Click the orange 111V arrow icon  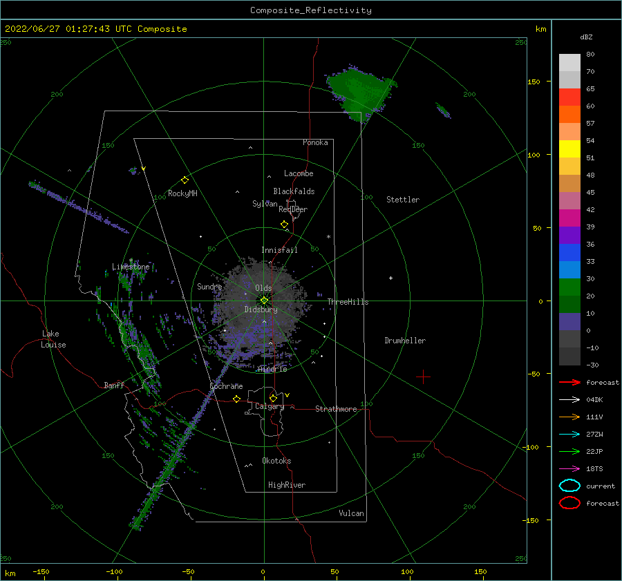569,417
